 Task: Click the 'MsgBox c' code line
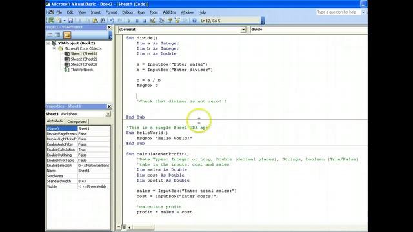147,86
